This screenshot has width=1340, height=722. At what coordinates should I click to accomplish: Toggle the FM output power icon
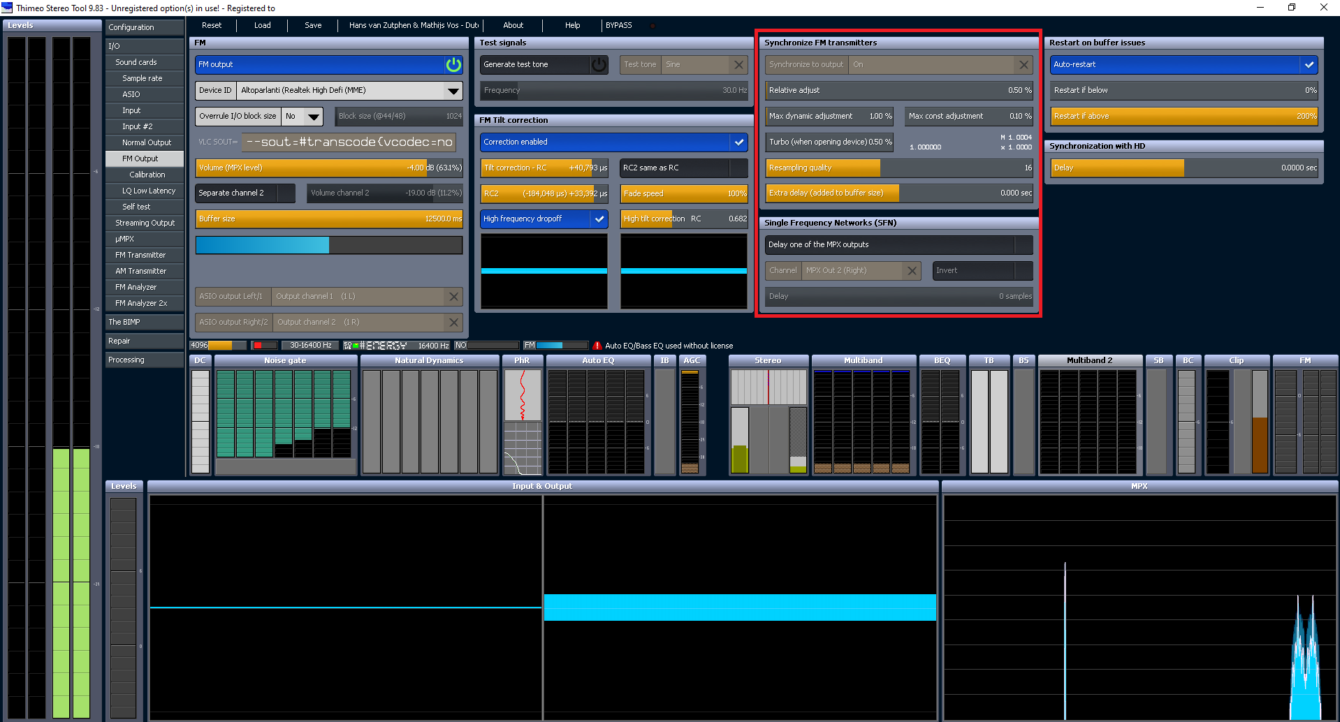pos(453,64)
